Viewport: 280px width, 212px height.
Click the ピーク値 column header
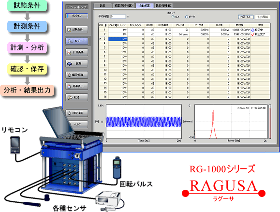(199, 25)
